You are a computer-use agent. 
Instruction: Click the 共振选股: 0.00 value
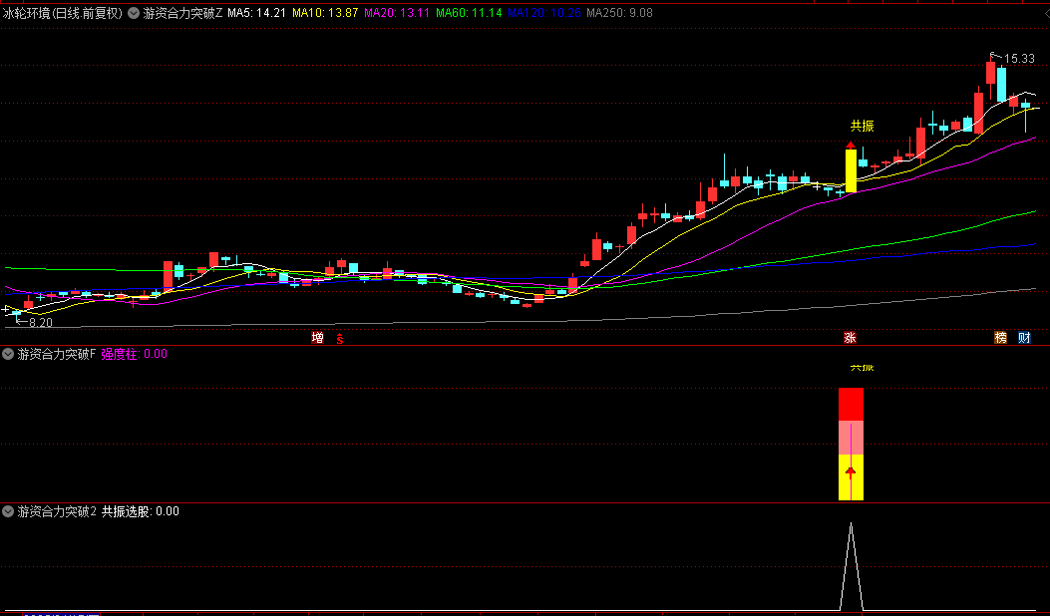tap(140, 511)
